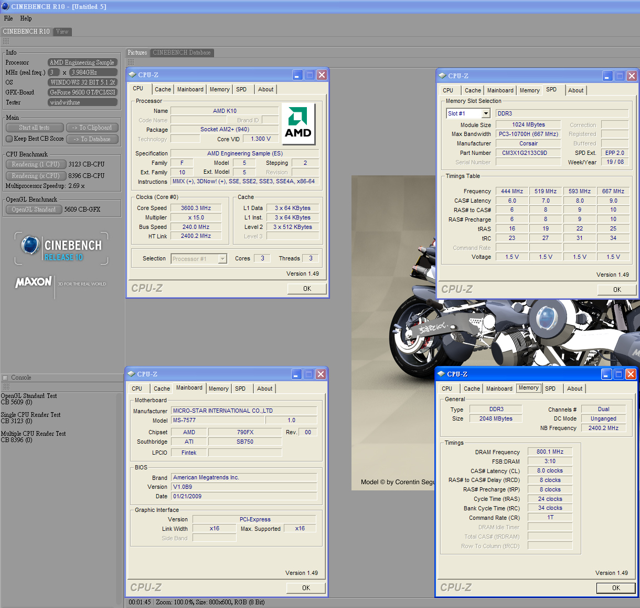Enable the Keep Best CB Score checkbox
Image resolution: width=640 pixels, height=608 pixels.
(x=9, y=139)
